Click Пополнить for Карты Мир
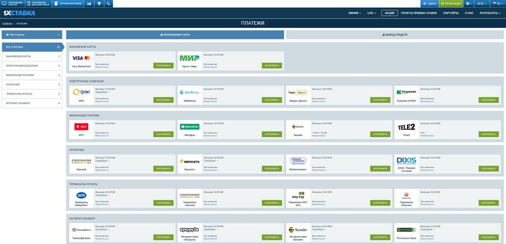The image size is (506, 244). click(272, 66)
